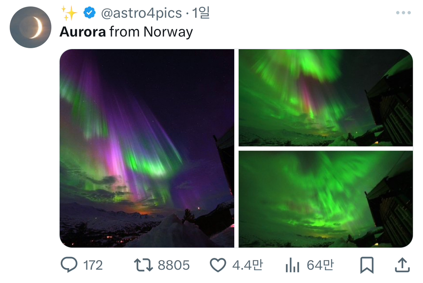The height and width of the screenshot is (283, 423).
Task: Open the top-right aurora photo with pink streak
Action: pyautogui.click(x=326, y=98)
